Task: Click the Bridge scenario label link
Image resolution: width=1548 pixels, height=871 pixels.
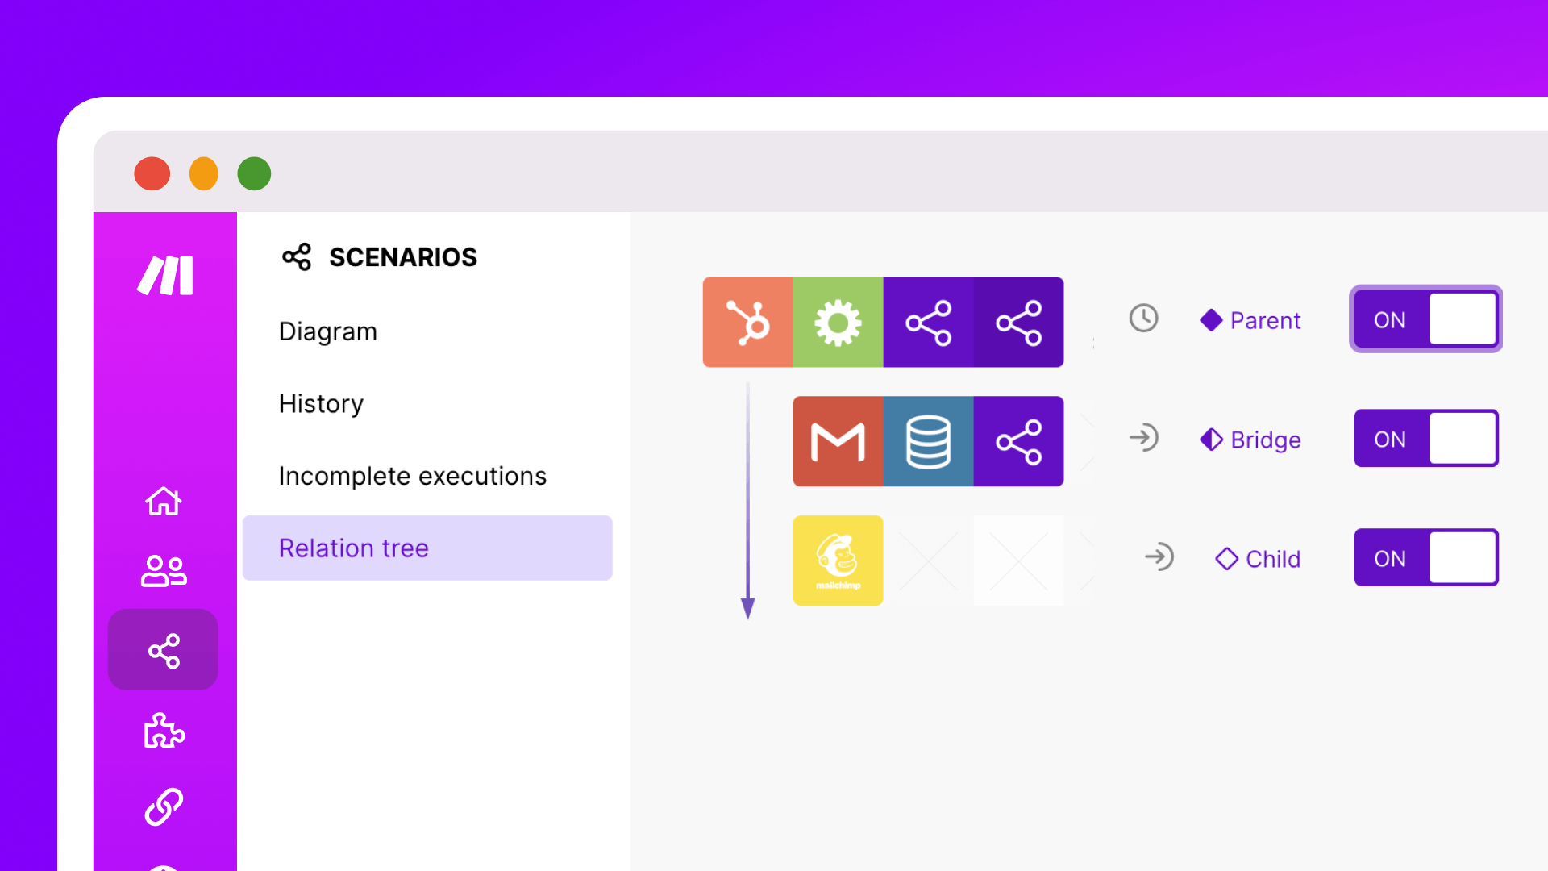Action: tap(1264, 440)
